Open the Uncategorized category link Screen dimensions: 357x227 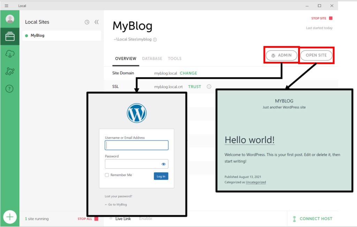256,182
